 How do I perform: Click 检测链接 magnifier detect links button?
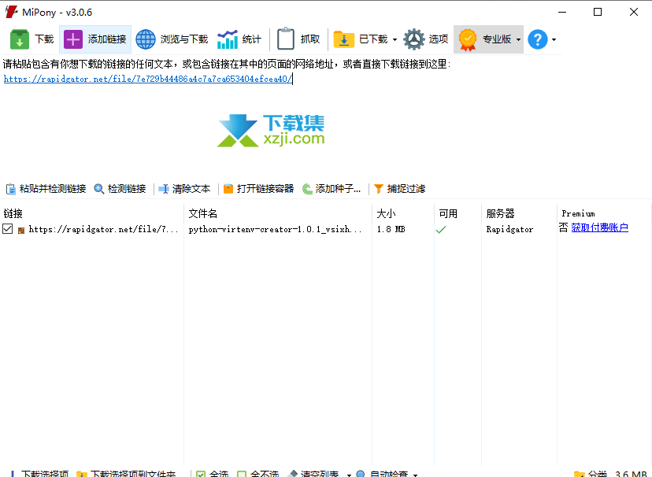point(120,189)
